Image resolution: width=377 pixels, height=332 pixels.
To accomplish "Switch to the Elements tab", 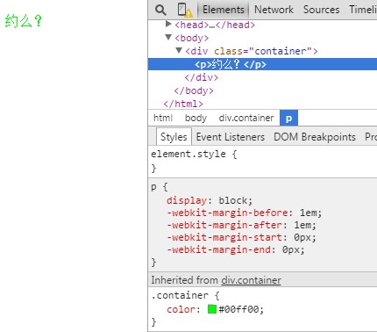I will pyautogui.click(x=224, y=10).
